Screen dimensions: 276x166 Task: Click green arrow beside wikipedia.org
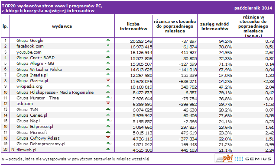pos(108,86)
